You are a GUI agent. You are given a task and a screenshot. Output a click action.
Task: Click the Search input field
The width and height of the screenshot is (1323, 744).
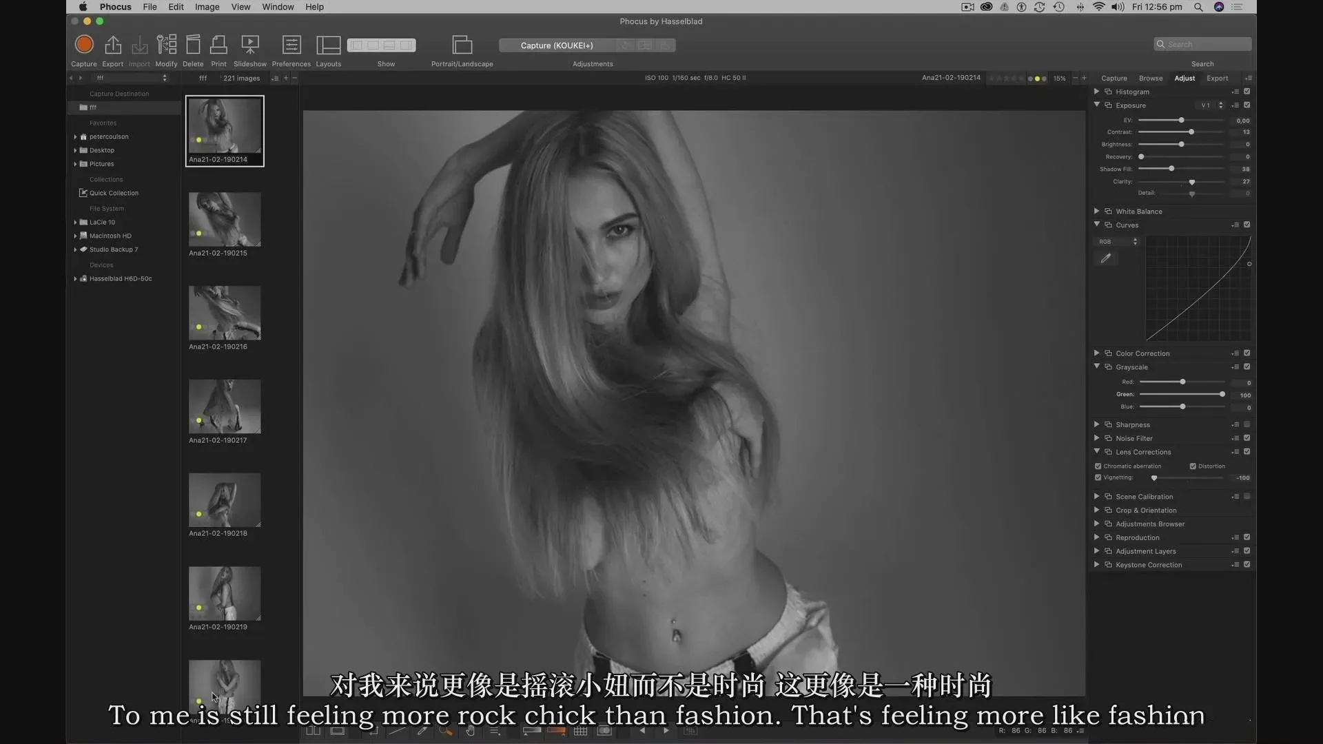pos(1202,44)
